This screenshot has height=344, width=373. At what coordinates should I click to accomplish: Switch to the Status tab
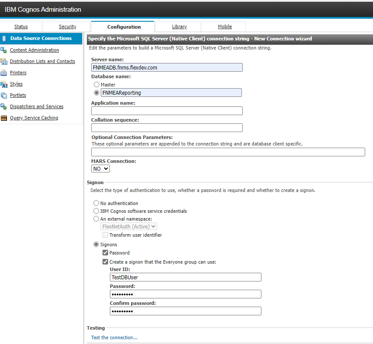click(21, 26)
